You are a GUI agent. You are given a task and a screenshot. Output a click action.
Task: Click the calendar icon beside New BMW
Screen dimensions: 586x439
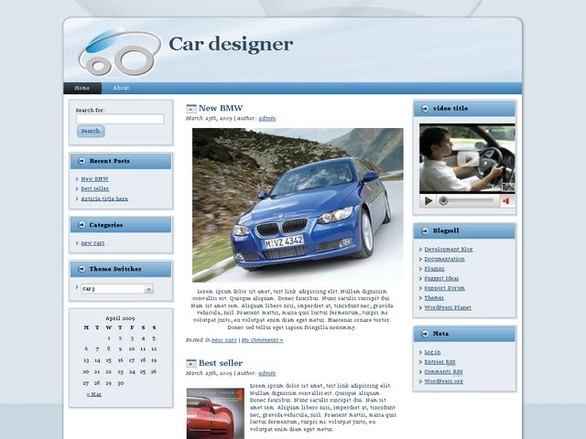click(191, 109)
